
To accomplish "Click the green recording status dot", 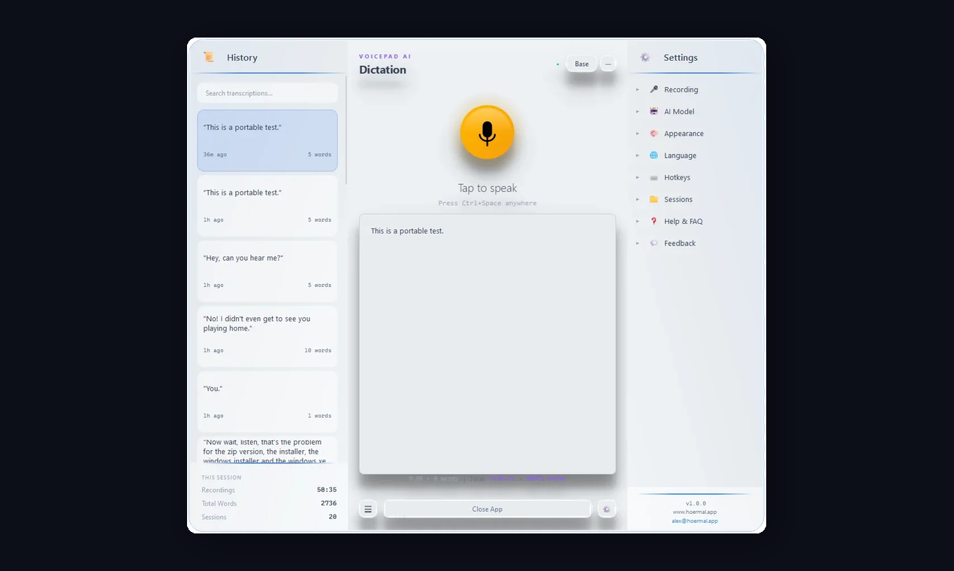I will coord(557,64).
